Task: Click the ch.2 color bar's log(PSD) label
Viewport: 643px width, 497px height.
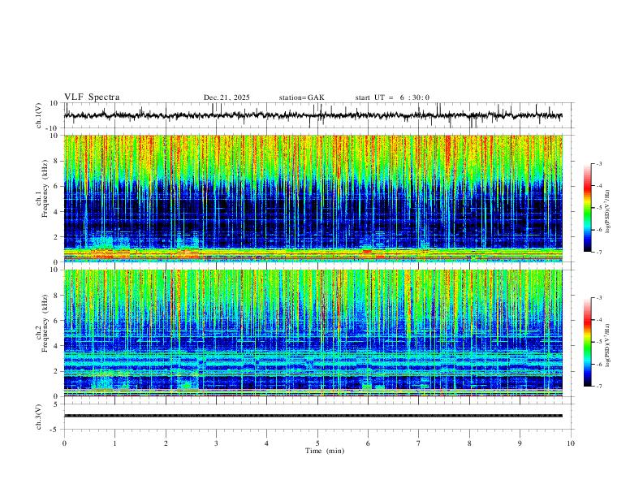Action: [x=608, y=345]
